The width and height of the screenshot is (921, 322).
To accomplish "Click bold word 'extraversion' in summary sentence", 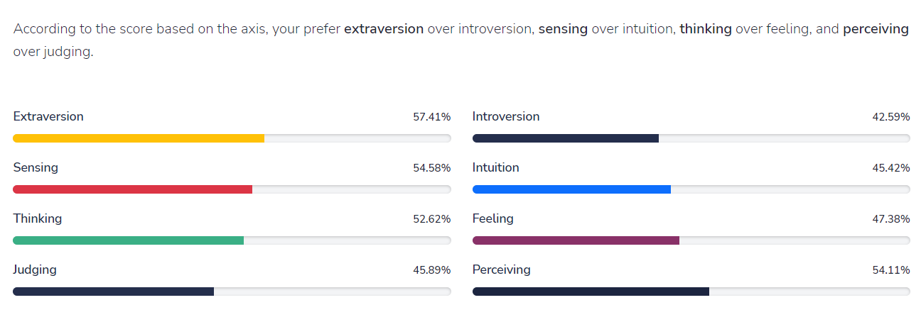I will (x=384, y=29).
